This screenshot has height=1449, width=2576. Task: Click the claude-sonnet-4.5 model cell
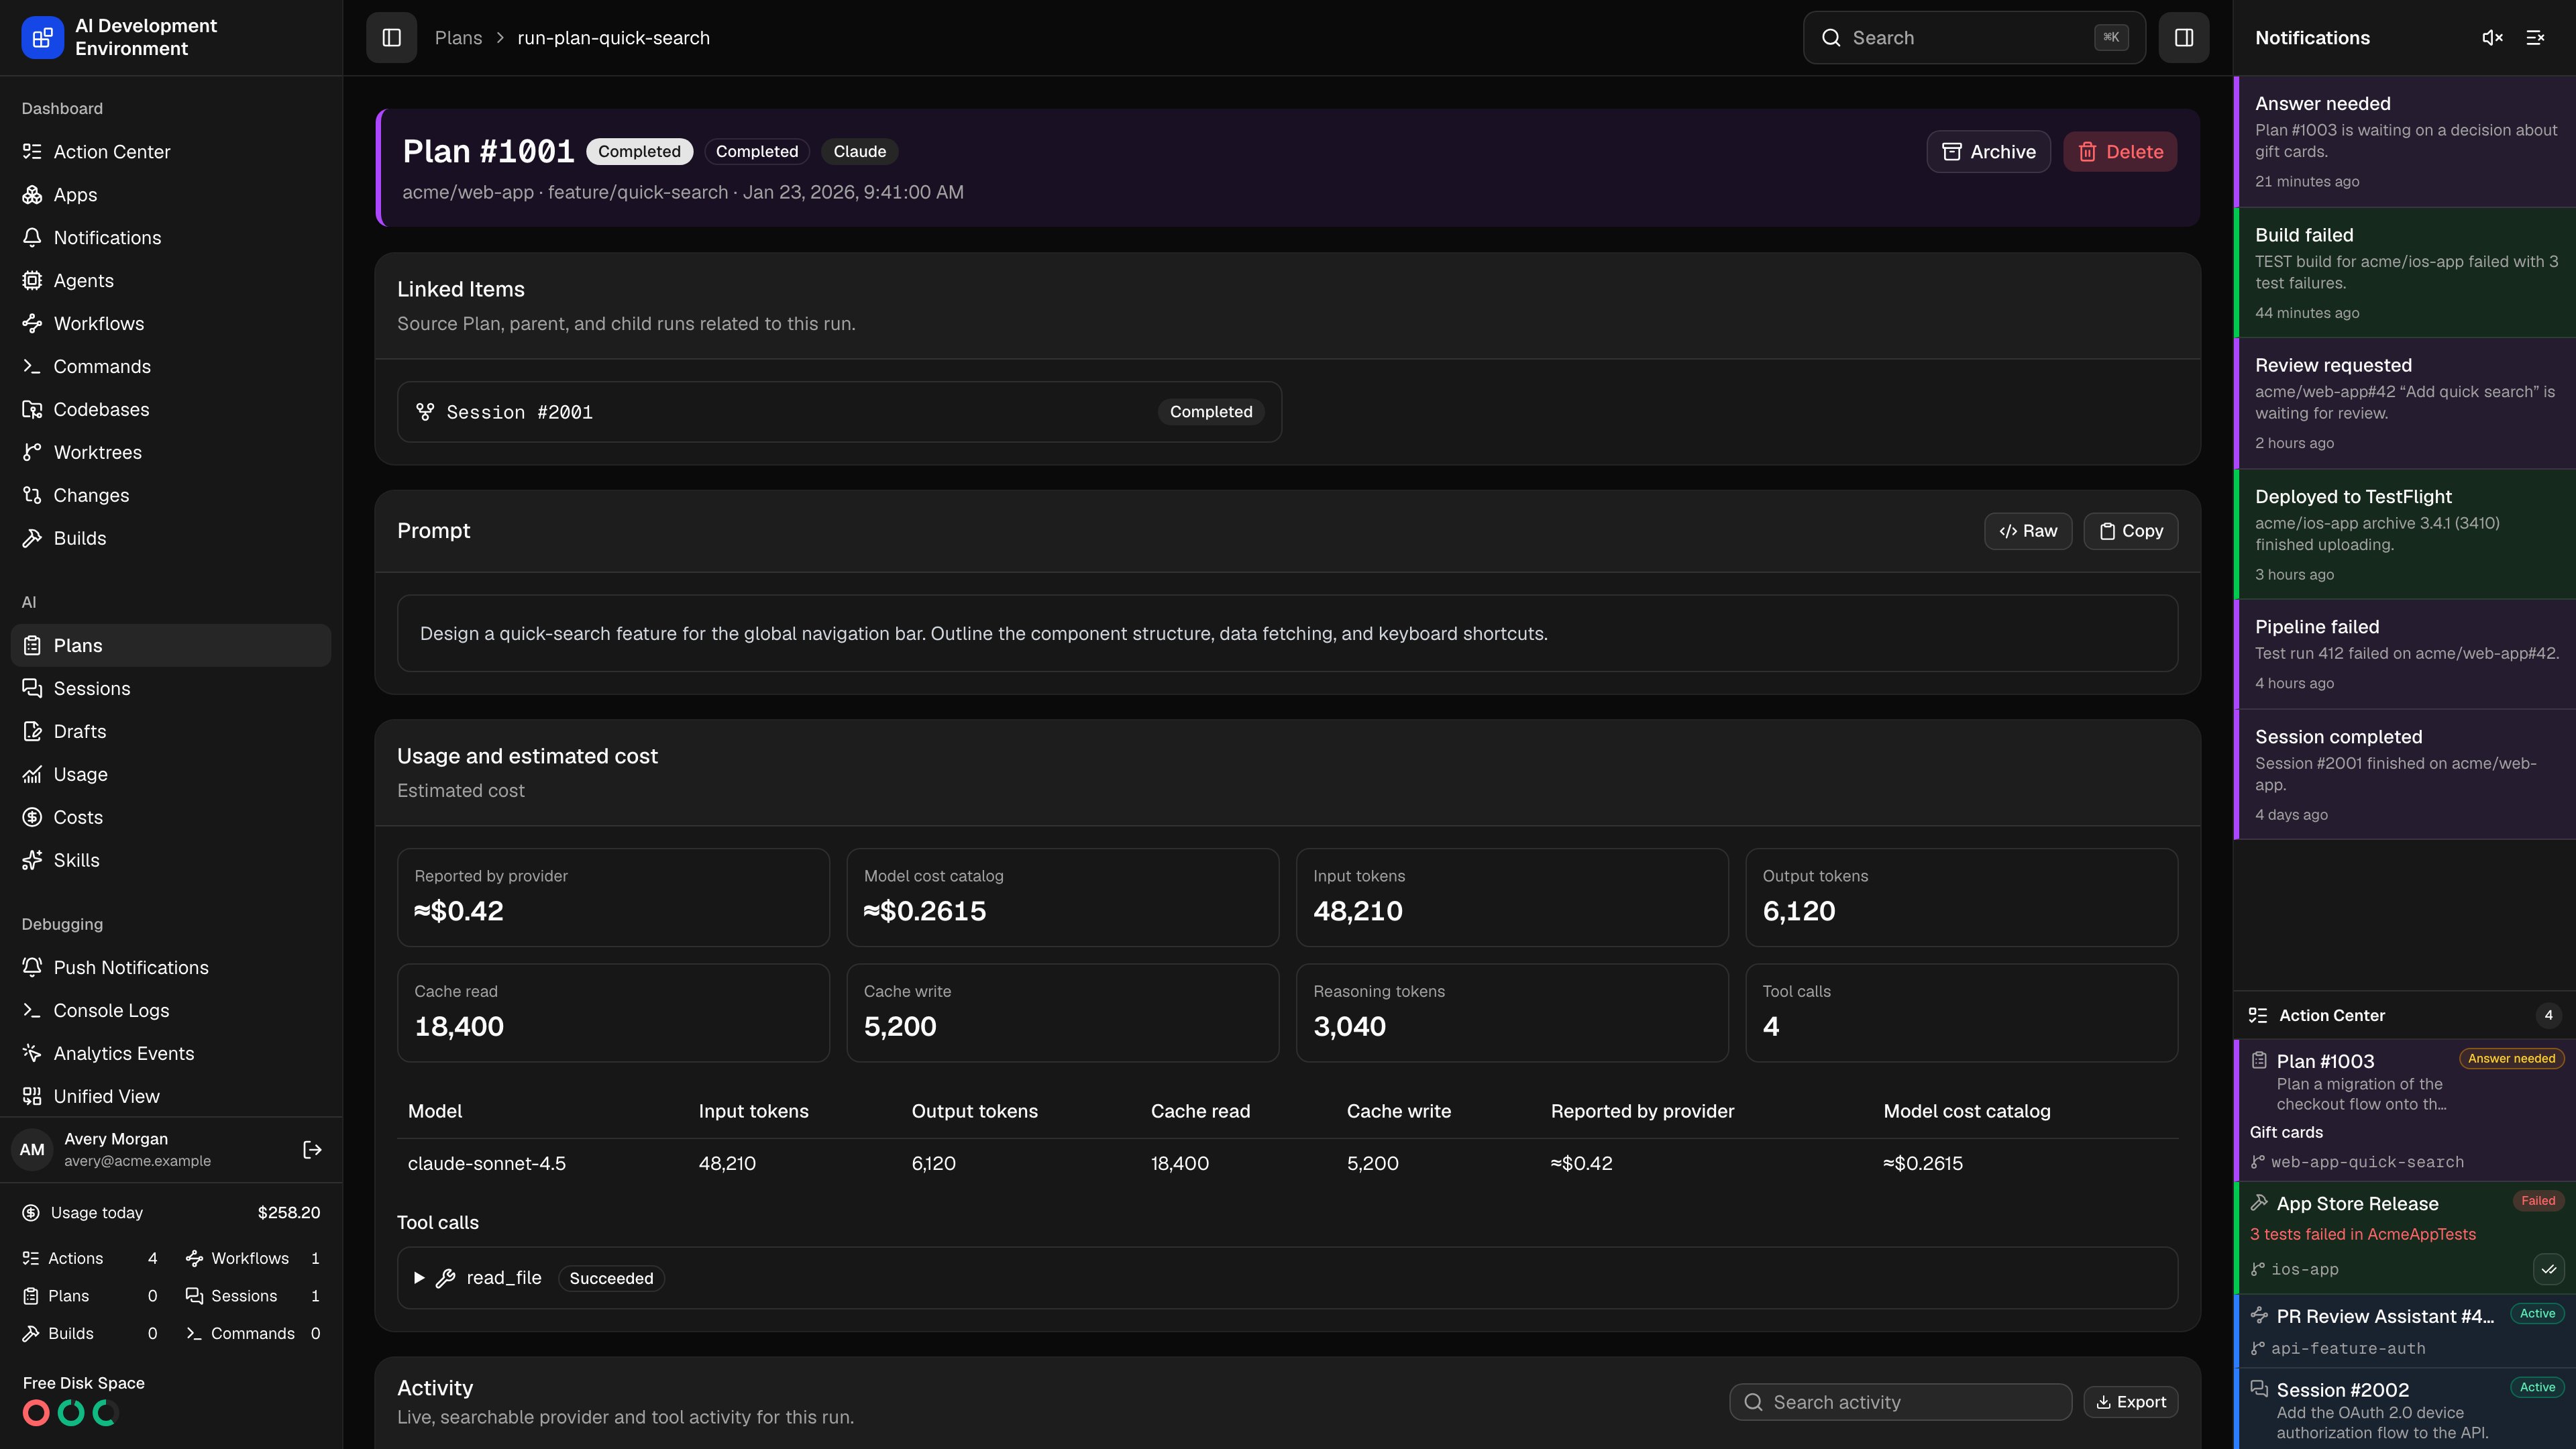tap(487, 1164)
